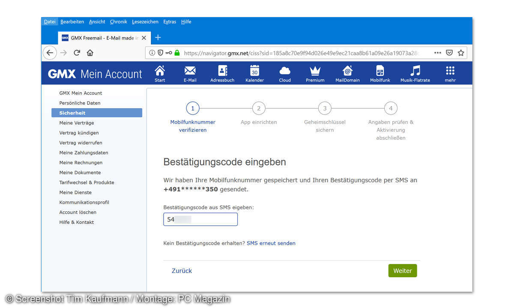Click the Pocket save icon

coord(449,53)
